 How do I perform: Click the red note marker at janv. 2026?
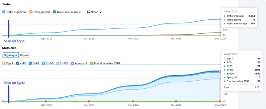tap(220, 102)
